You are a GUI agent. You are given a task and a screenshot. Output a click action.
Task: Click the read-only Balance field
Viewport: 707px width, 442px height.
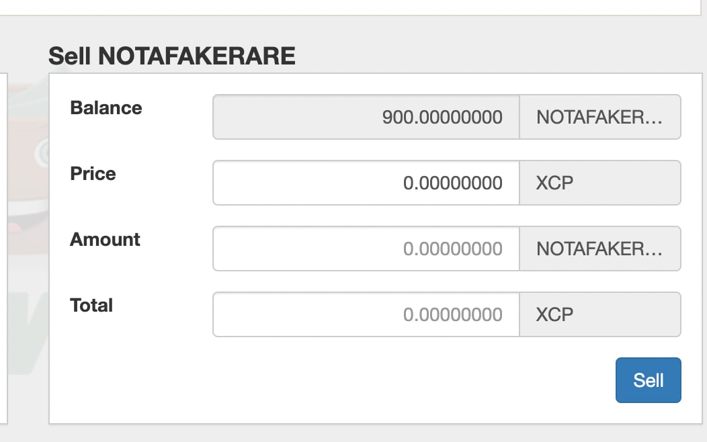[366, 117]
